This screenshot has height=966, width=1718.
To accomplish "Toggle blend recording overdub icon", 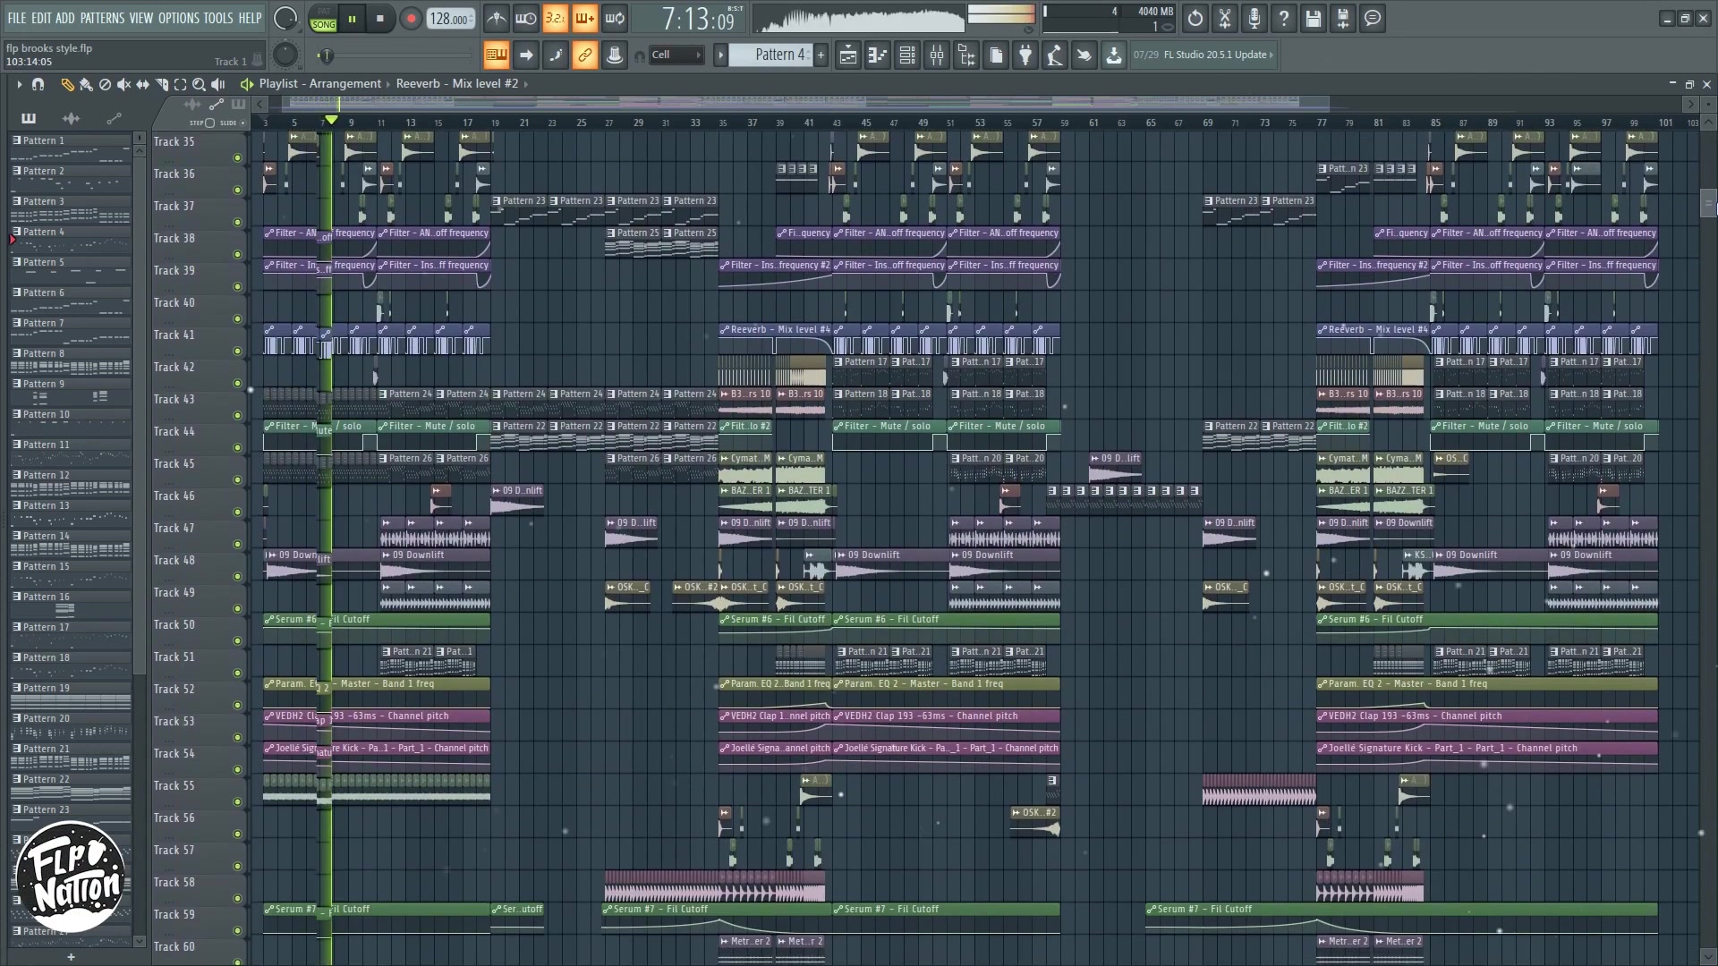I will (x=584, y=18).
